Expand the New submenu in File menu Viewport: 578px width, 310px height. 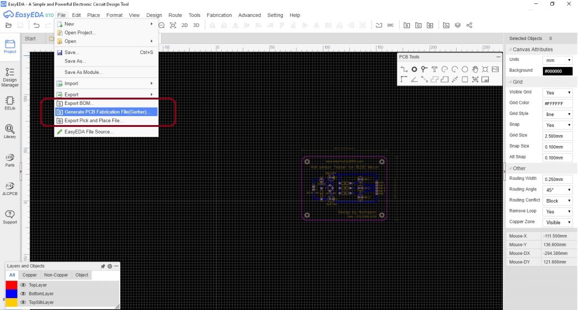[106, 24]
